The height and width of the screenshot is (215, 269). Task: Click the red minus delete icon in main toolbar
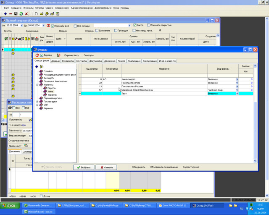pos(11,14)
